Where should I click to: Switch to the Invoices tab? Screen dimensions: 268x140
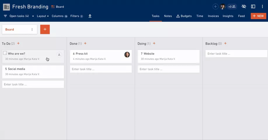coord(213,16)
